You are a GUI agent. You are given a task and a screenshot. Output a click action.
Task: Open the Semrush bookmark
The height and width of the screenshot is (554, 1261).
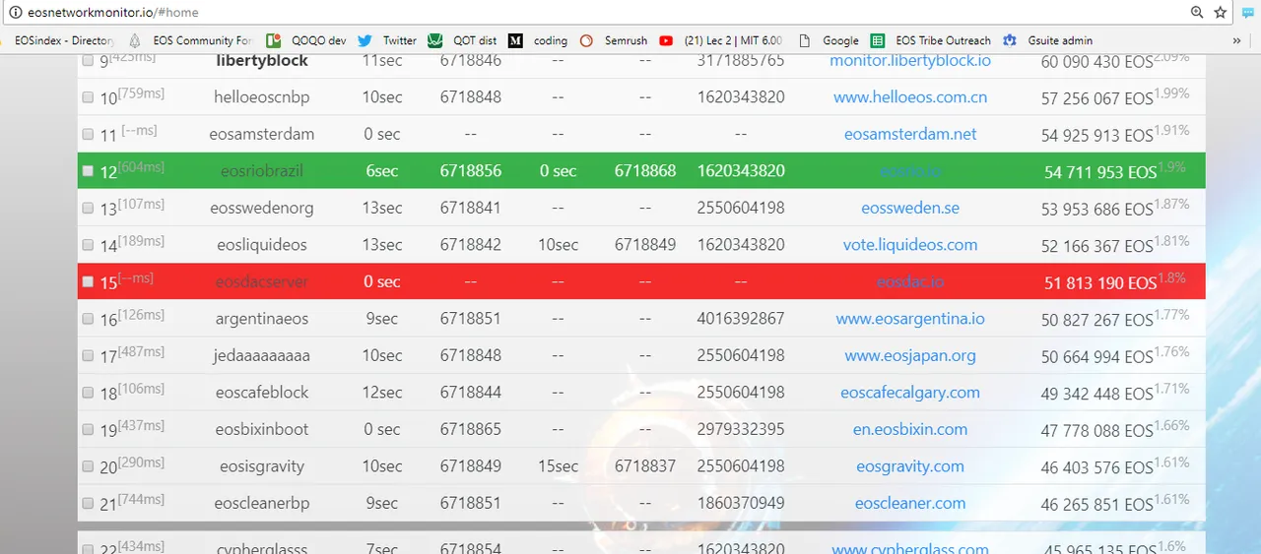pos(613,40)
